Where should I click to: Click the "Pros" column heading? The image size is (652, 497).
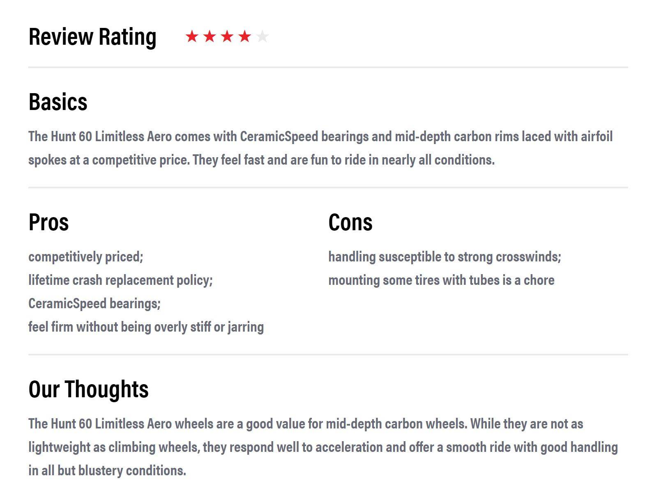pyautogui.click(x=48, y=222)
